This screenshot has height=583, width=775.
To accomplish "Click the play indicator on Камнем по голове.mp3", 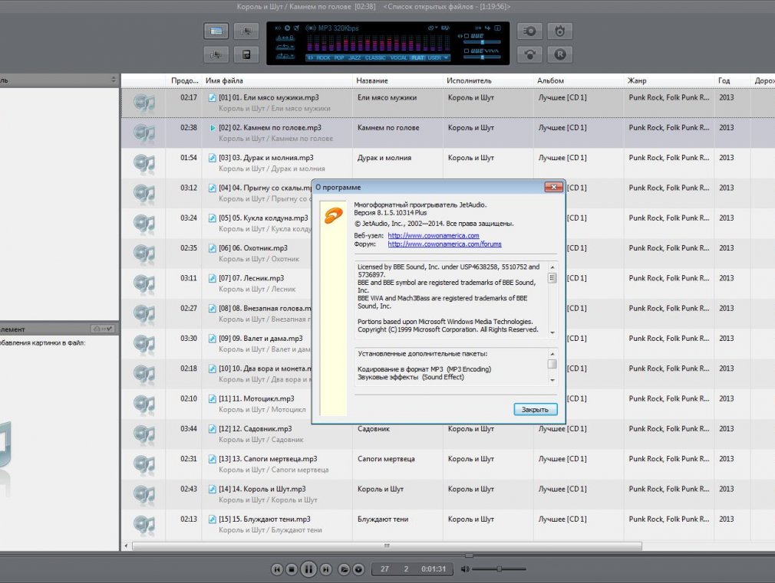I will click(213, 128).
